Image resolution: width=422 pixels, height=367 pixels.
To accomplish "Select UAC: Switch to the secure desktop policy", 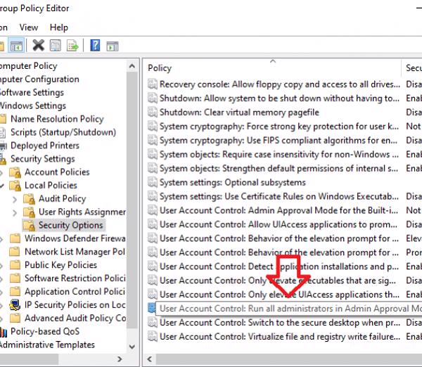I will [280, 322].
